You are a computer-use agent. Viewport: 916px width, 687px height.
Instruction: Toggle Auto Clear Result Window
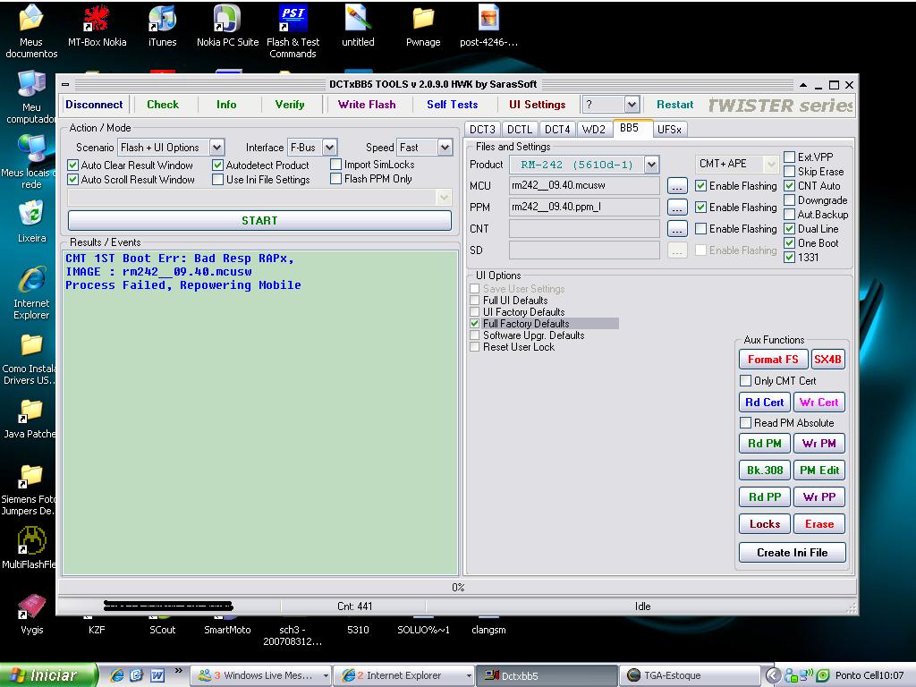click(73, 165)
